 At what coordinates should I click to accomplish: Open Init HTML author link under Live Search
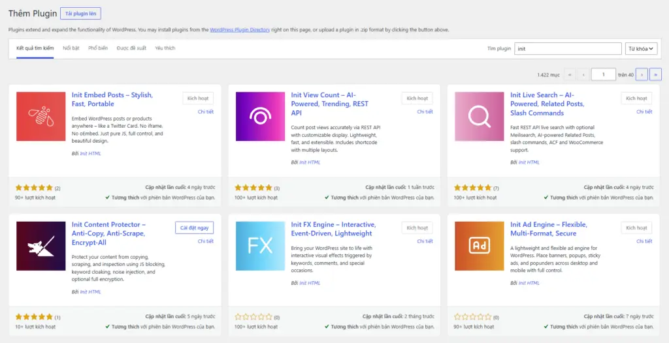[529, 162]
